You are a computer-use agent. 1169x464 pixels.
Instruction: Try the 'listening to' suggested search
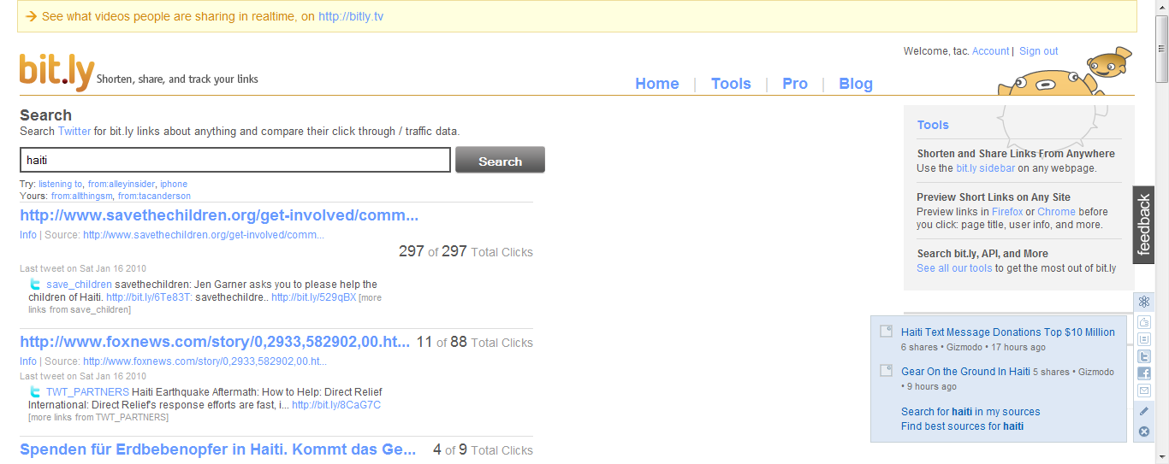coord(60,184)
